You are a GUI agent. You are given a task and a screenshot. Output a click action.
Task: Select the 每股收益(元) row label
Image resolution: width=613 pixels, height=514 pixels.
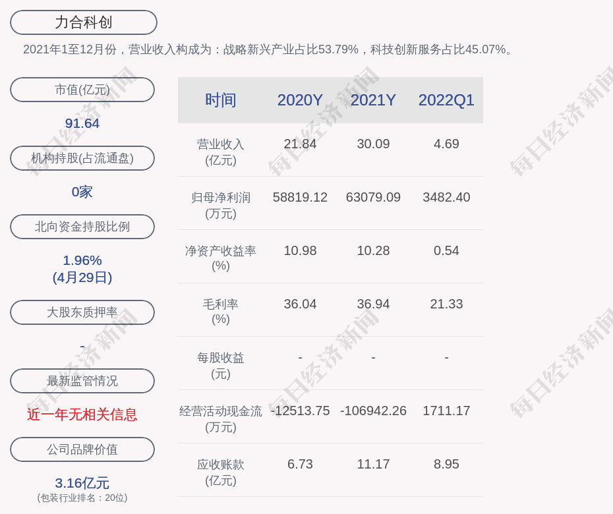coord(221,366)
